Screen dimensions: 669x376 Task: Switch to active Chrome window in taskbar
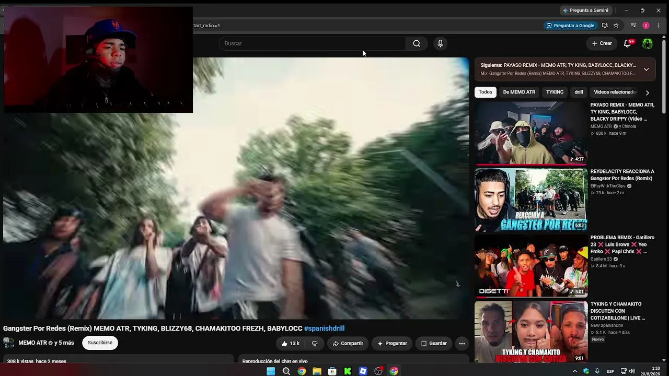[394, 371]
